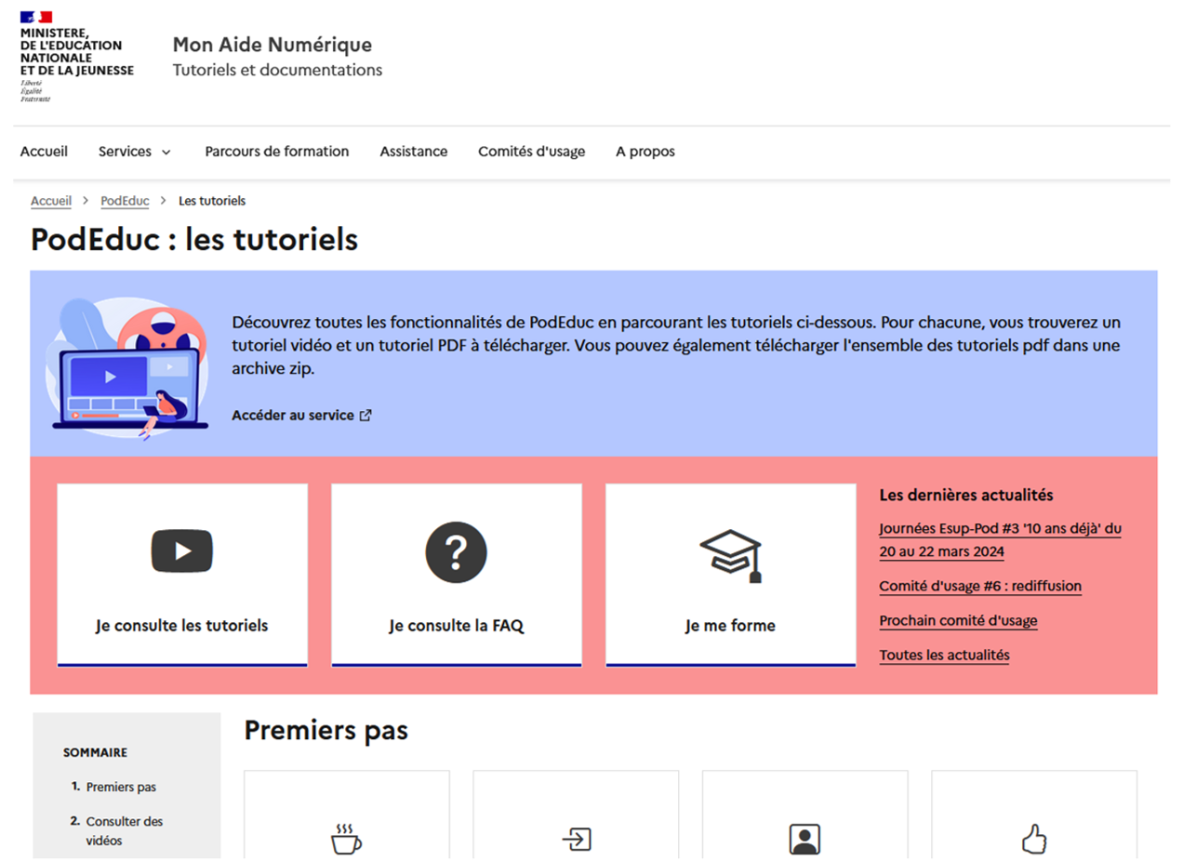This screenshot has width=1196, height=861.
Task: Click the Accueil breadcrumb link
Action: point(51,201)
